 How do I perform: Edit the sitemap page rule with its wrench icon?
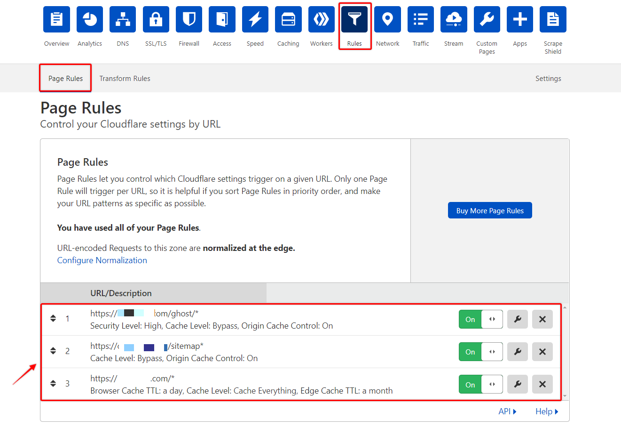pos(518,352)
